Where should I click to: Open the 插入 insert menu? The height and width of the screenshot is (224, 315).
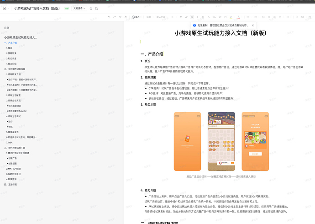136,17
